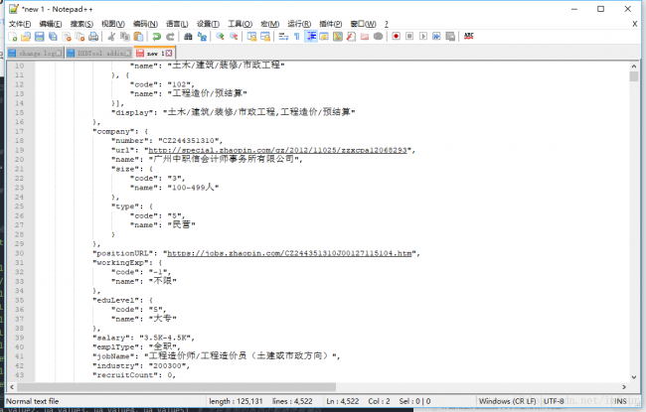The width and height of the screenshot is (646, 412).
Task: Click the Undo arrow icon
Action: (x=156, y=36)
